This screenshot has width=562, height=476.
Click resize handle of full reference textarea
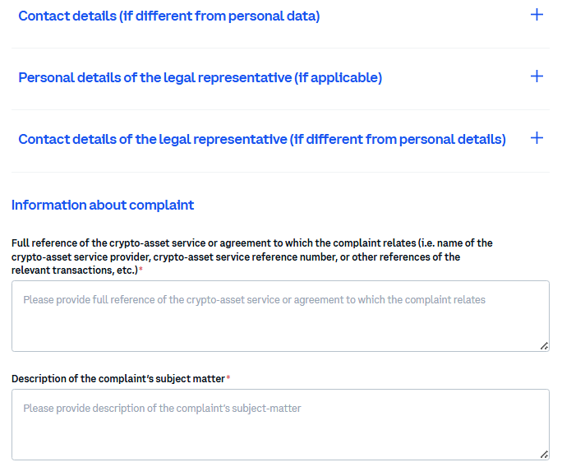pos(544,346)
